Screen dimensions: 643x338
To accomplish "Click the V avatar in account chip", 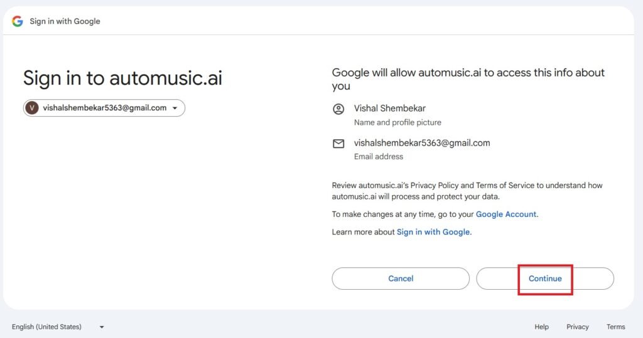I will (x=32, y=108).
